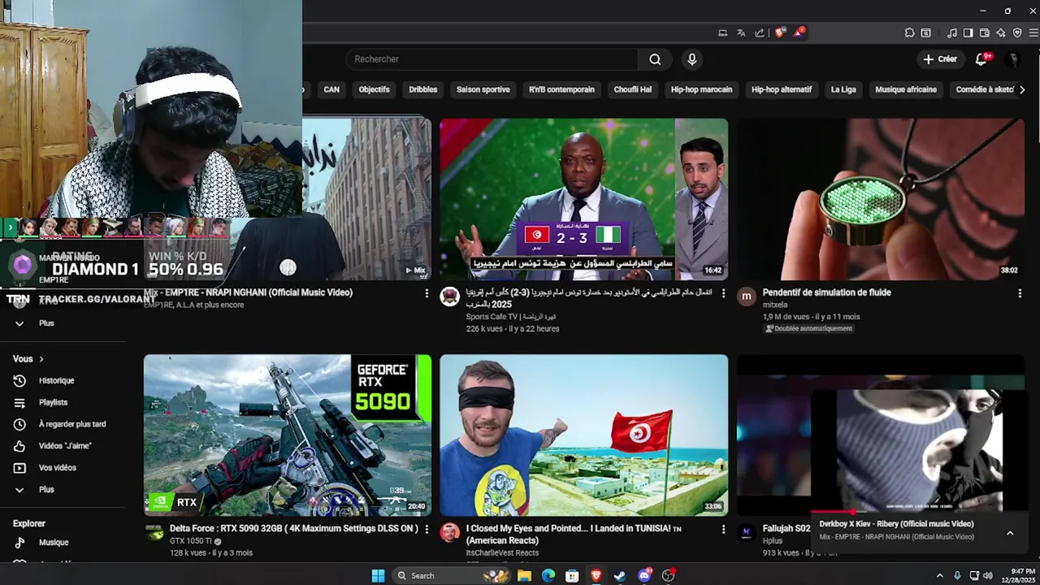
Task: Play the blindfolded man Tunisia flag thumbnail
Action: pyautogui.click(x=583, y=435)
